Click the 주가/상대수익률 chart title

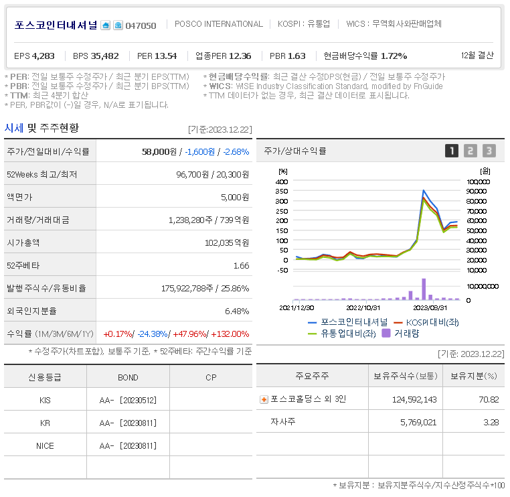(x=295, y=151)
